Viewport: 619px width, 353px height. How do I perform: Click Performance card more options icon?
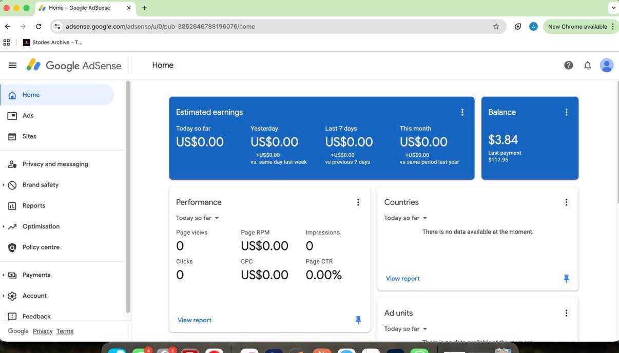358,202
